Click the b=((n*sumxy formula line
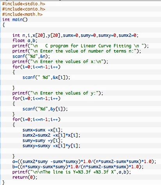Viewport: 161px width, 185px height. pos(78,167)
